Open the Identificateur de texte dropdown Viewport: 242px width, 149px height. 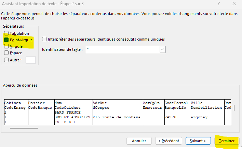point(162,49)
